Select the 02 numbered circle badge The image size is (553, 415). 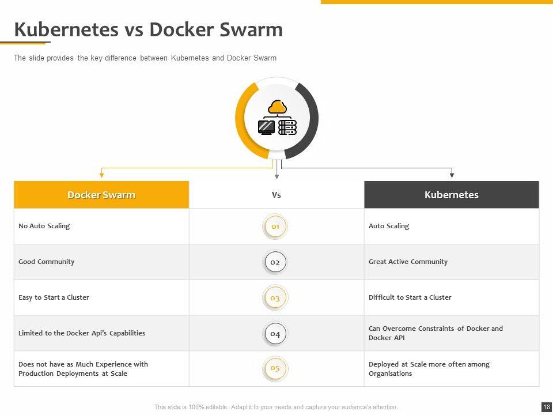pos(275,262)
